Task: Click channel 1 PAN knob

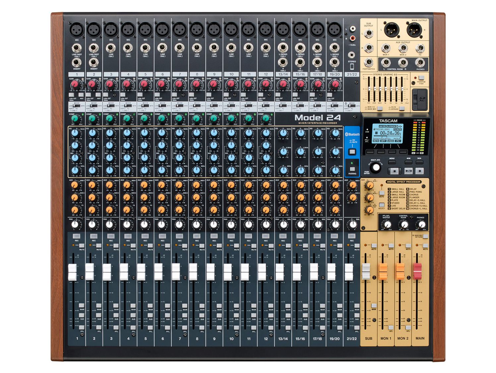Action: (x=75, y=224)
